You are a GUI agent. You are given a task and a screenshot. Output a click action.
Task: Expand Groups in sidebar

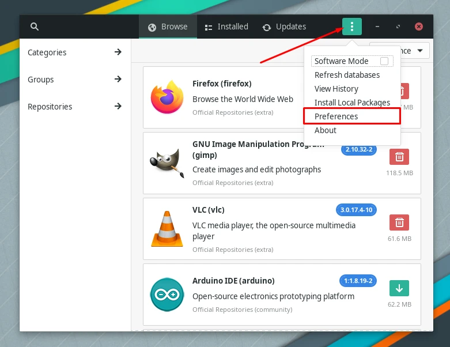click(75, 79)
